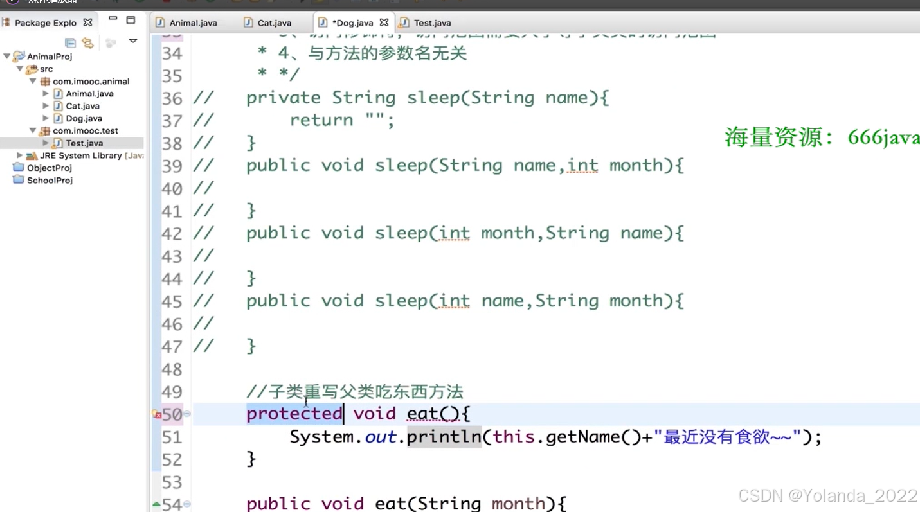Viewport: 920px width, 512px height.
Task: Click the Collapse All icon in Package Explorer
Action: coord(71,43)
